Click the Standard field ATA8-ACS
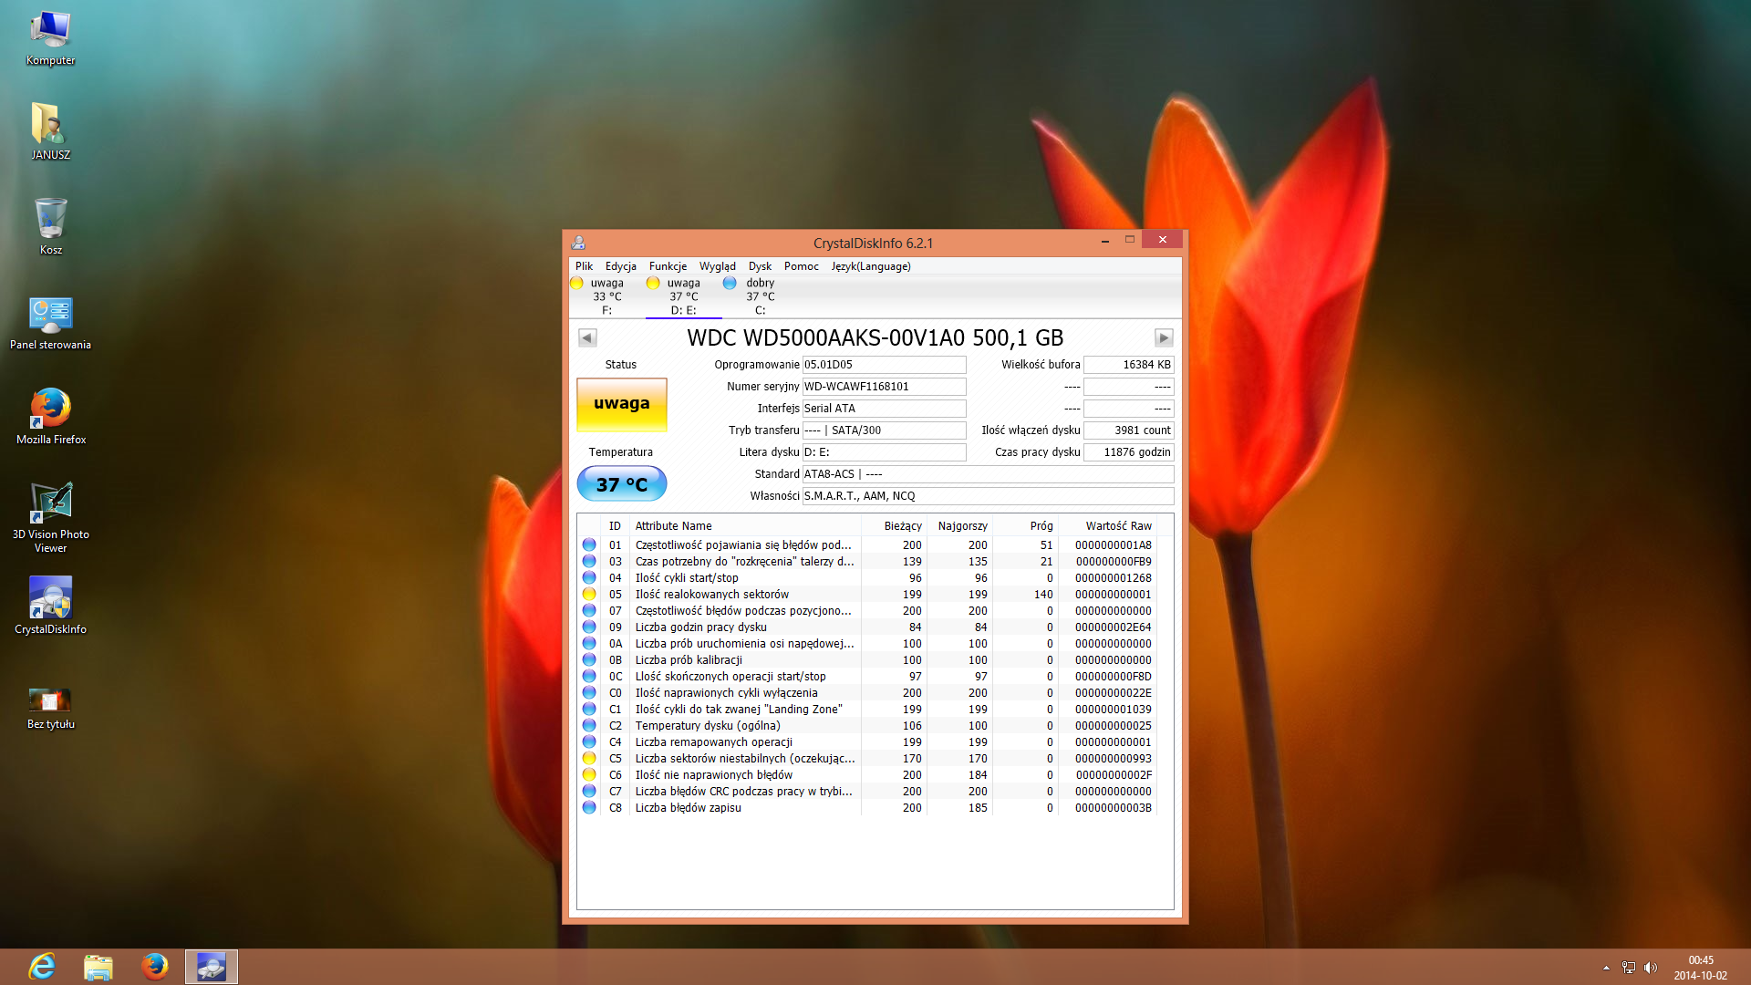 [x=988, y=474]
